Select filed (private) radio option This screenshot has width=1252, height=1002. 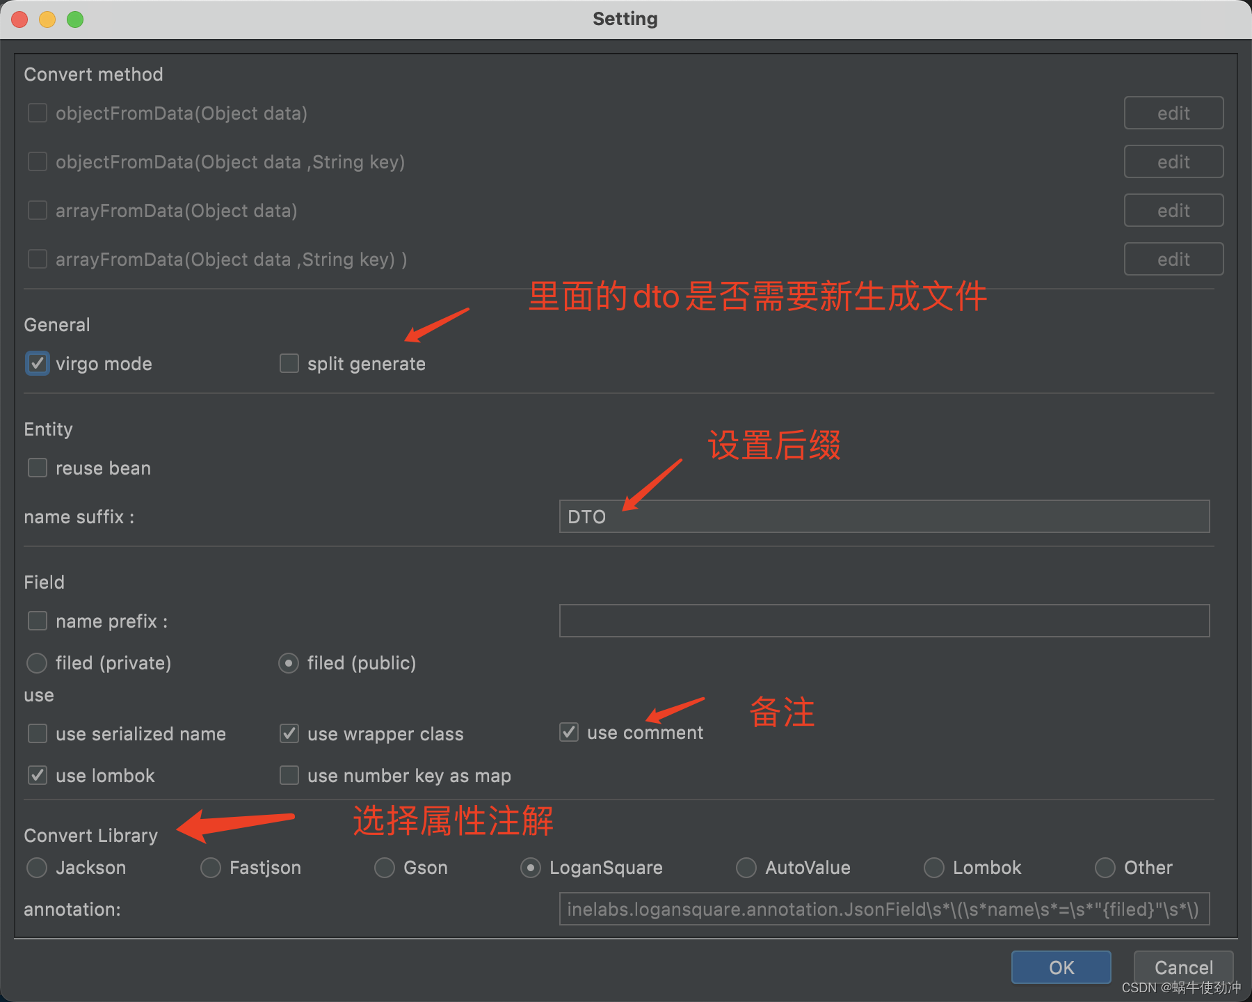(x=37, y=663)
